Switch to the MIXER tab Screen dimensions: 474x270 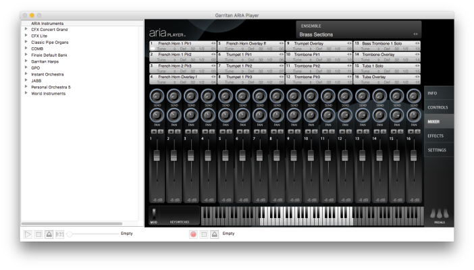[439, 122]
